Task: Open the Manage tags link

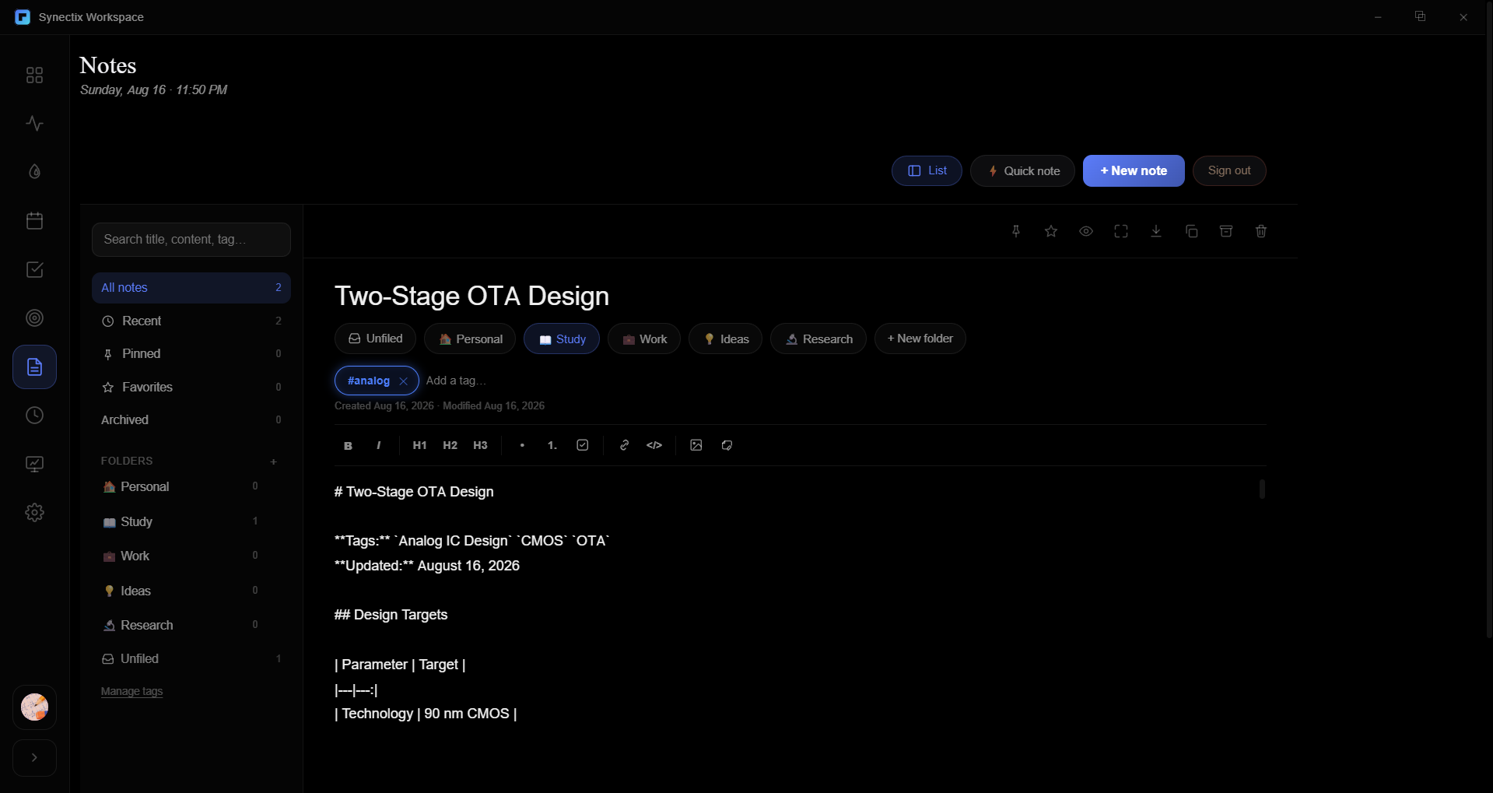Action: click(x=131, y=691)
